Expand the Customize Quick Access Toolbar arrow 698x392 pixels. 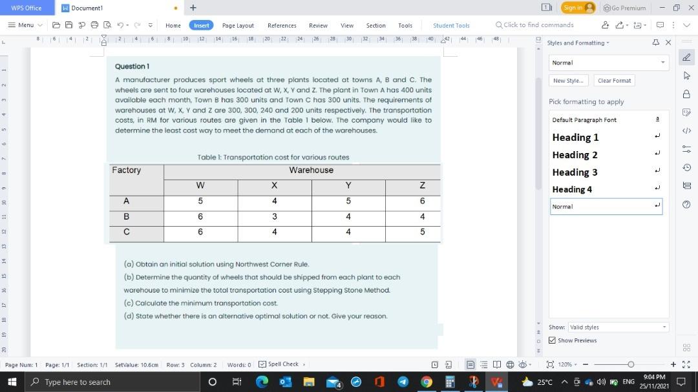tap(151, 25)
